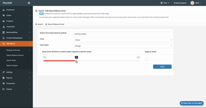
Task: Click the Search Term input field
Action: (123, 34)
